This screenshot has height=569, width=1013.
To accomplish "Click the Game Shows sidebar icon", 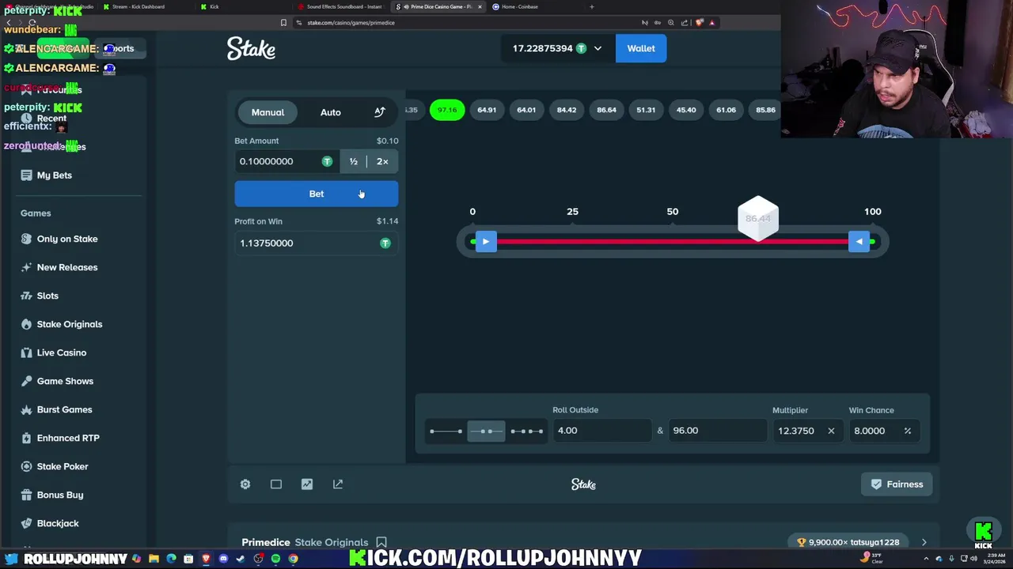I will tap(26, 381).
